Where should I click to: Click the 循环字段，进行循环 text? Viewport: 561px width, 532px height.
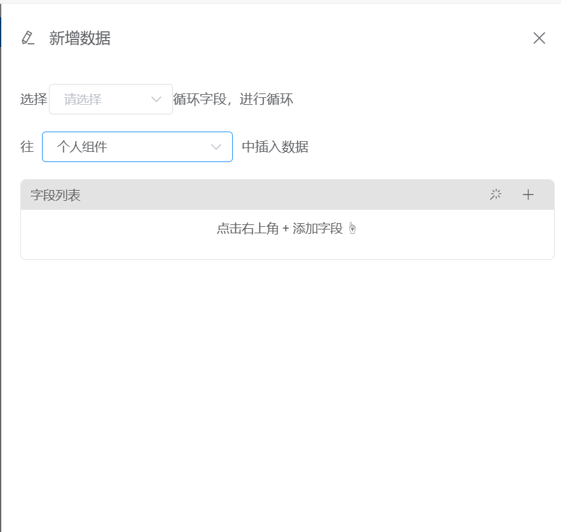coord(233,99)
